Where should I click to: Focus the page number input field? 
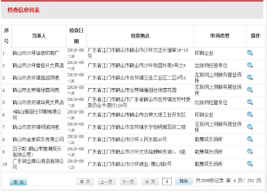tap(167, 181)
